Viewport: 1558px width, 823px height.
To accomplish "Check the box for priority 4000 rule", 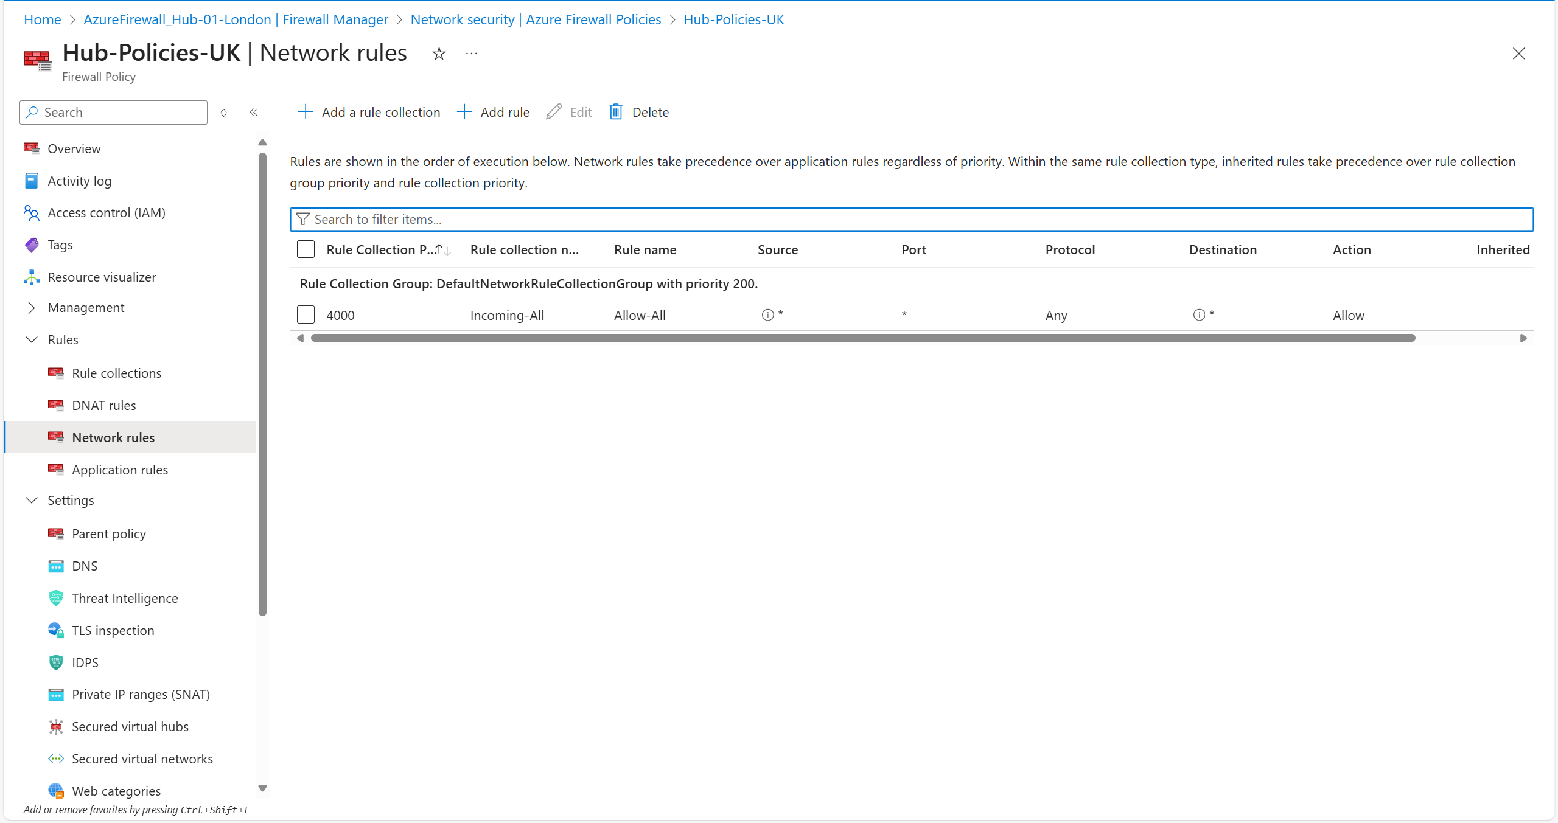I will coord(306,315).
